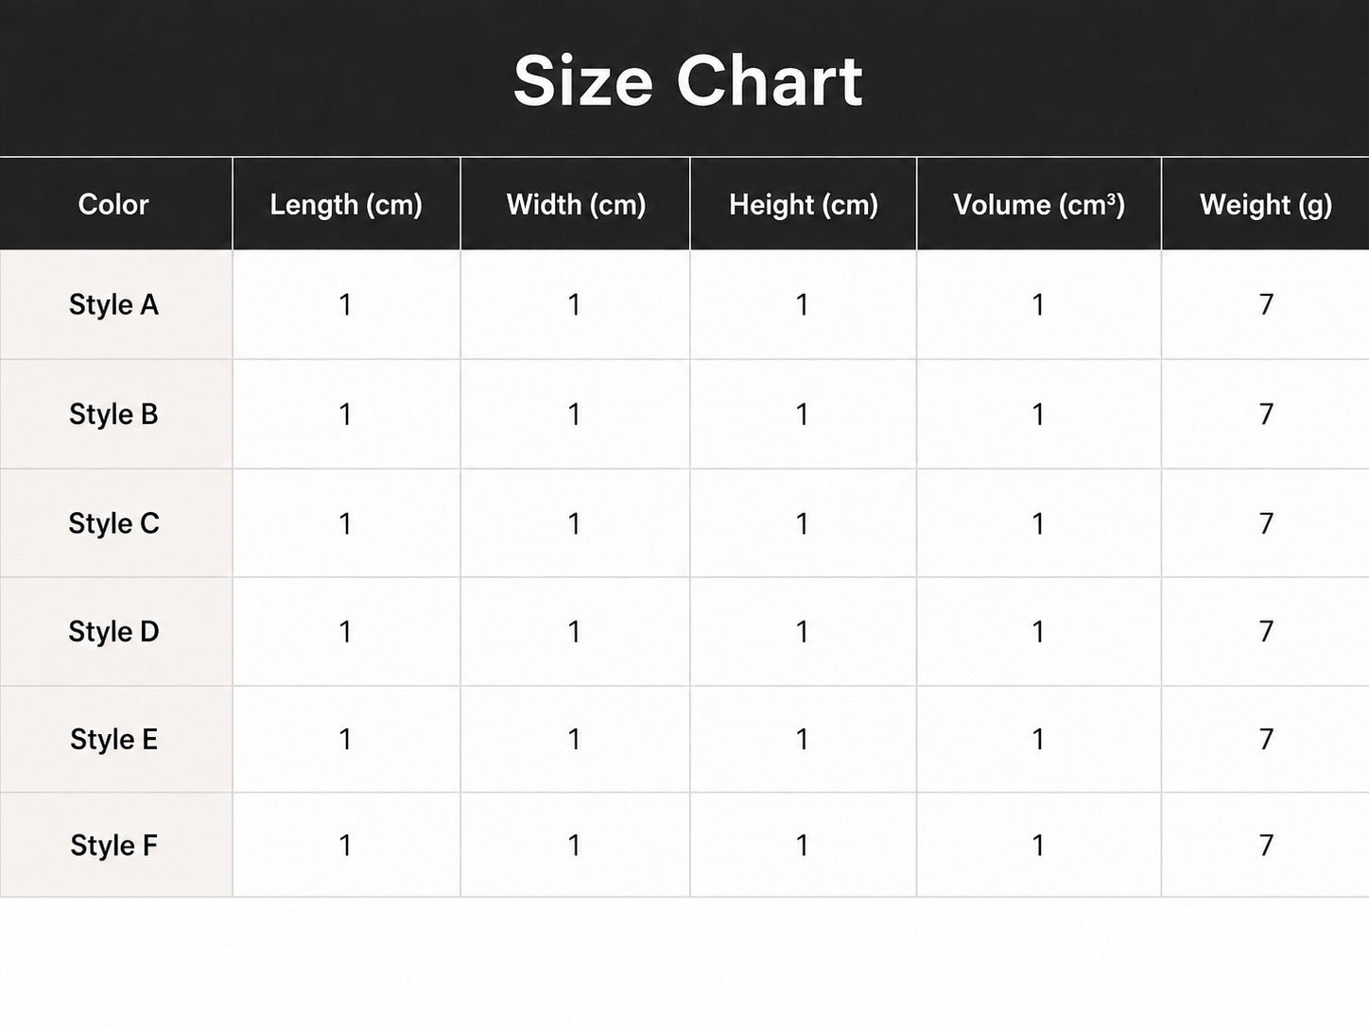Viewport: 1369px width, 1026px height.
Task: Click the Style B volume cell
Action: (1039, 415)
